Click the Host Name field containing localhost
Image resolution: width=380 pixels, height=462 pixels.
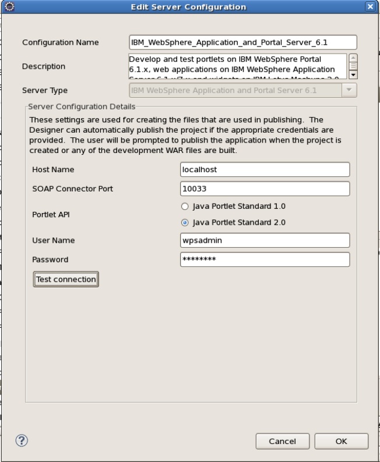(265, 169)
